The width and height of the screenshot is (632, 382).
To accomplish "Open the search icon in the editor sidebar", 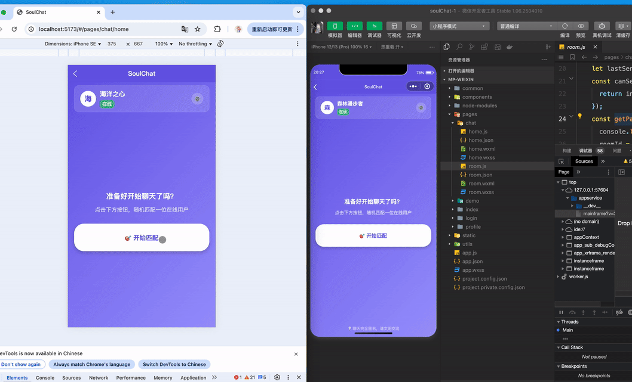I will pyautogui.click(x=459, y=47).
